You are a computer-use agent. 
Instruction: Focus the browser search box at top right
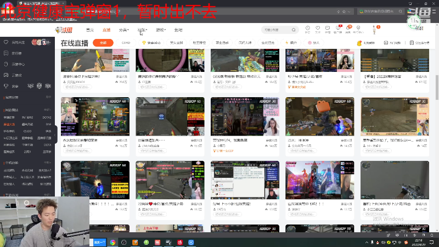[380, 12]
